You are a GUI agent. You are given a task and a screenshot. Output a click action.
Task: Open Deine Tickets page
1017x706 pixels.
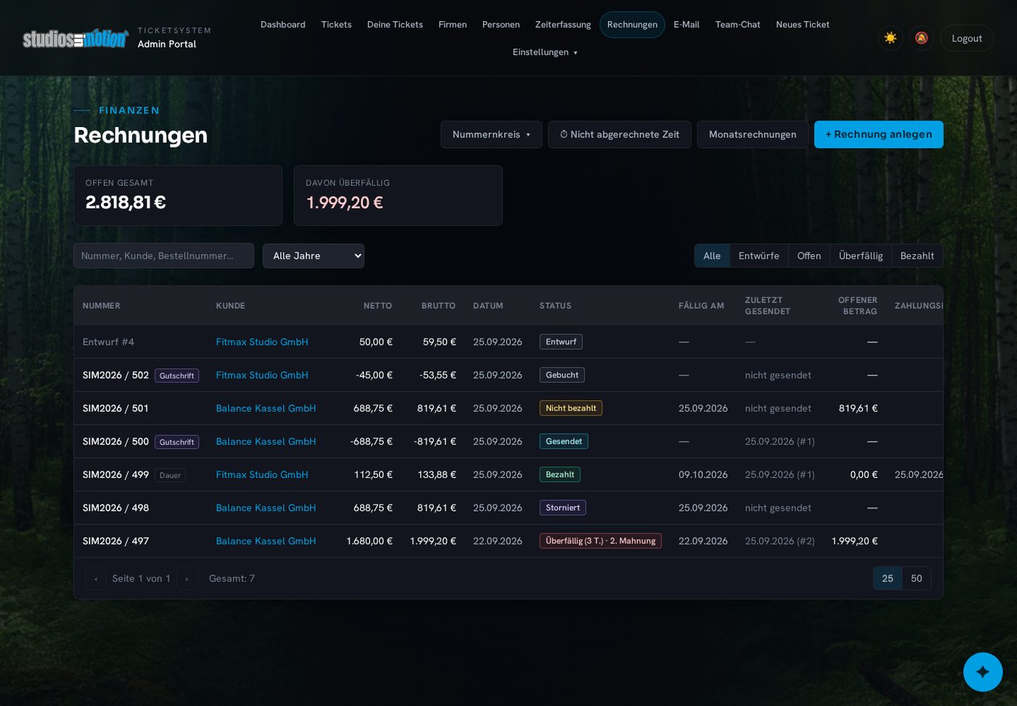pos(395,25)
